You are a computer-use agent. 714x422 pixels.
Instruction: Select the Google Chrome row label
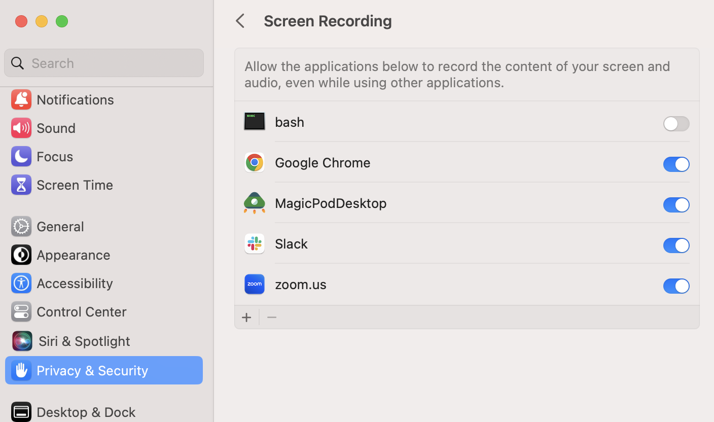323,163
